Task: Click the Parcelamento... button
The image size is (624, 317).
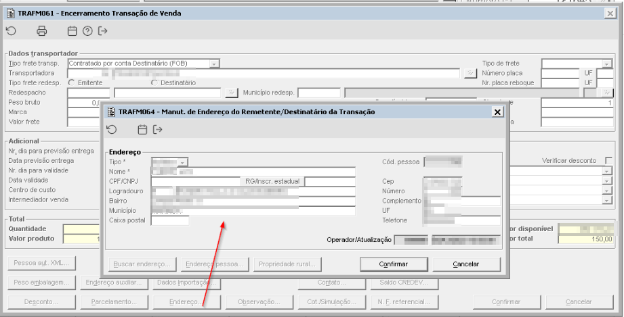Action: [x=115, y=302]
